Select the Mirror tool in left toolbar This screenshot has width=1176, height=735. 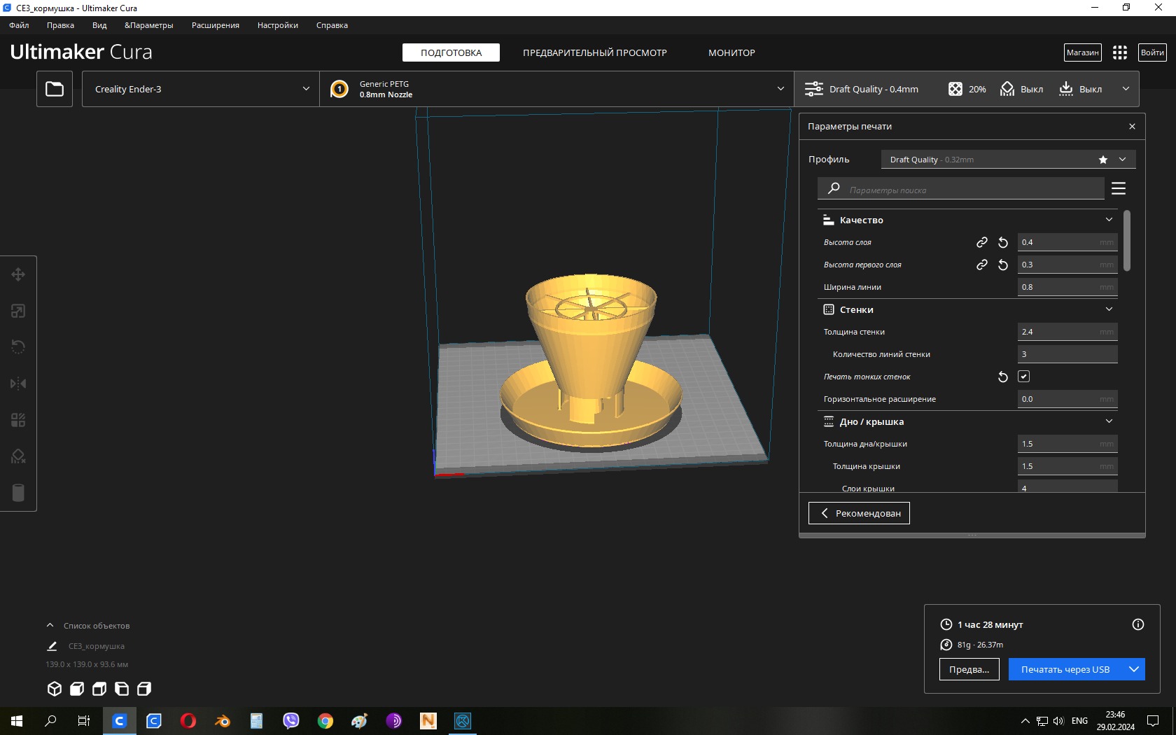pyautogui.click(x=18, y=384)
